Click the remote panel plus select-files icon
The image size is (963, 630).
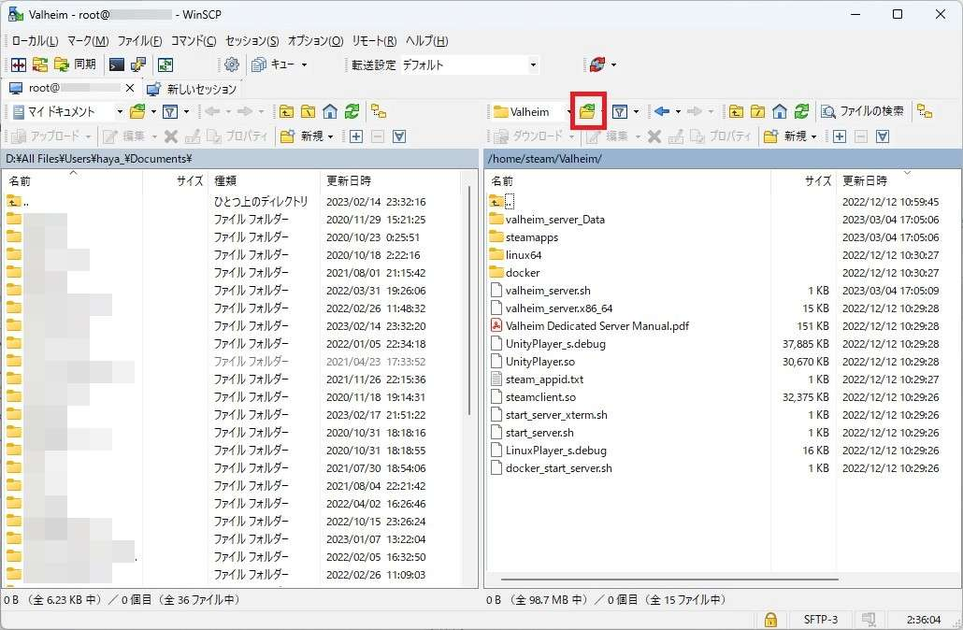839,136
